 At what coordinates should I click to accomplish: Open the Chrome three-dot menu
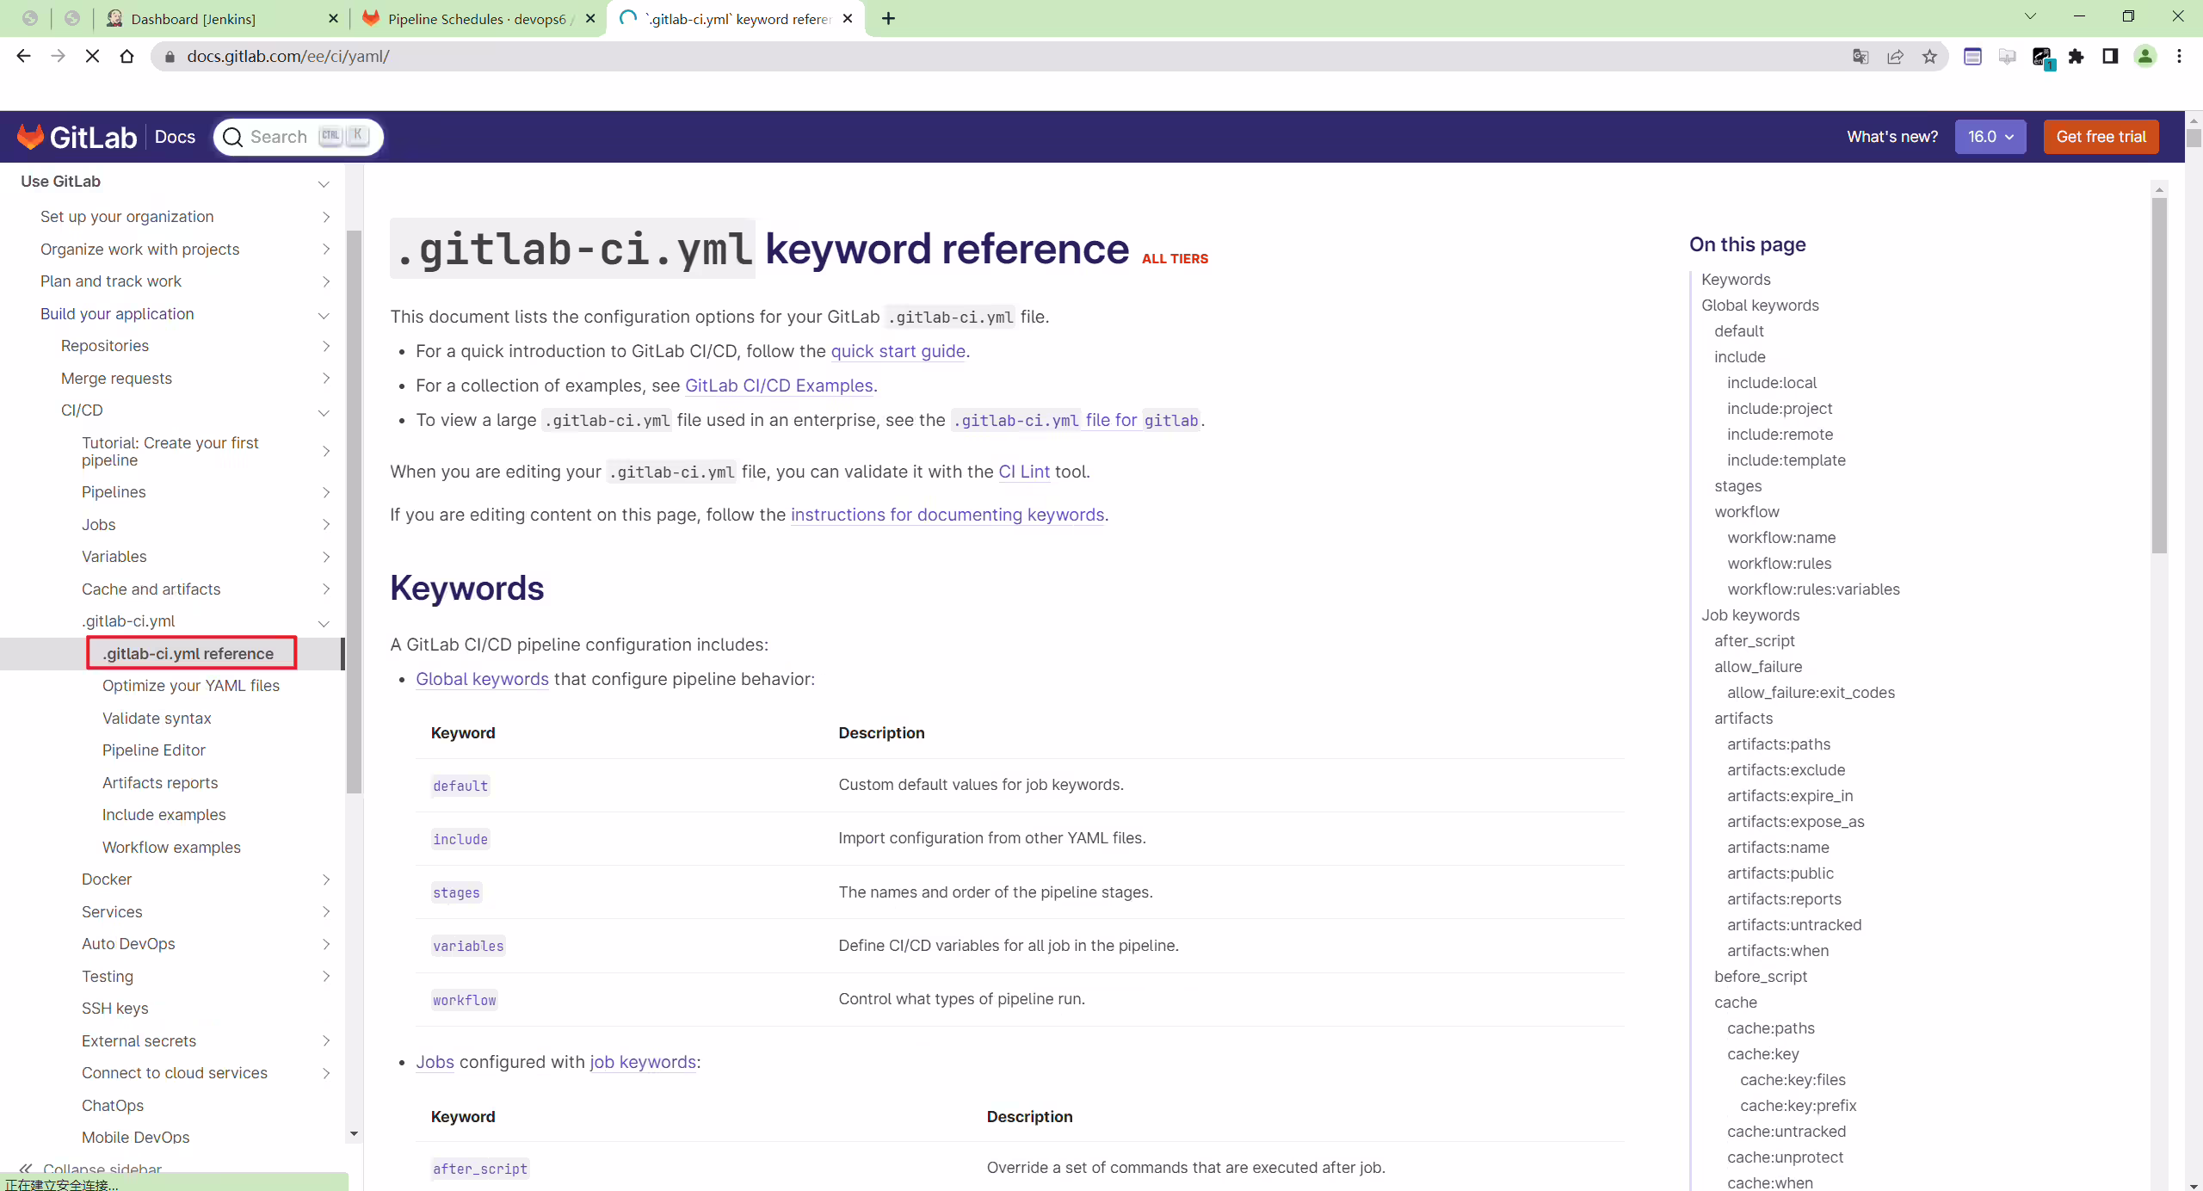[2180, 56]
